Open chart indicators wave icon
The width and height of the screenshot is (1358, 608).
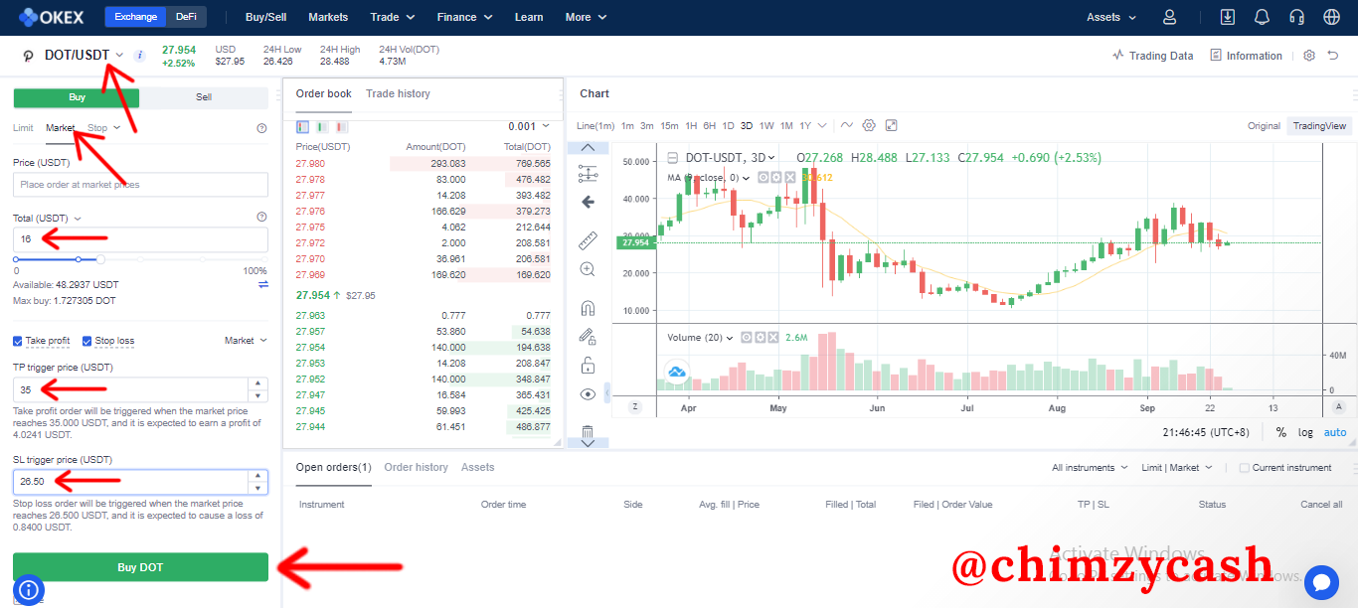[x=847, y=125]
